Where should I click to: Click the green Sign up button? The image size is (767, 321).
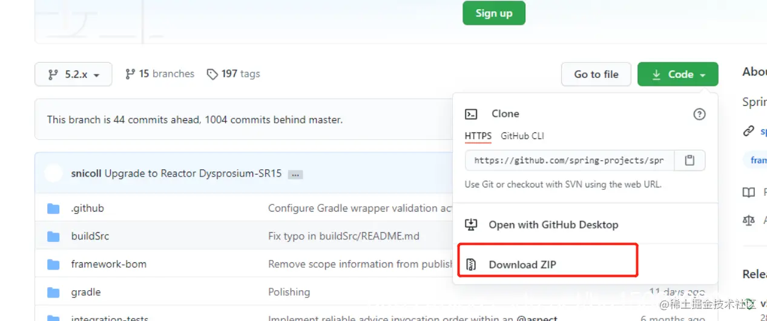tap(493, 13)
